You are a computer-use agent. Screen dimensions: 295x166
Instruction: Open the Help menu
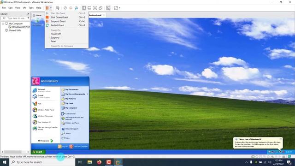point(39,8)
